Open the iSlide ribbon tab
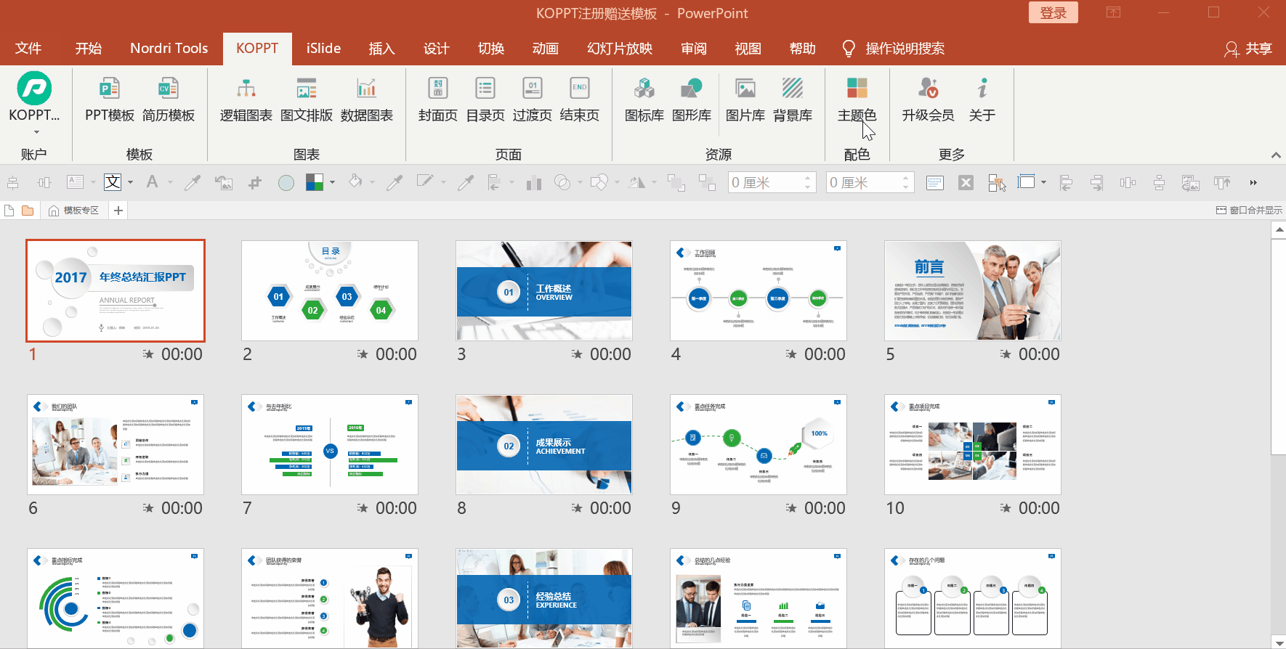 click(x=323, y=49)
